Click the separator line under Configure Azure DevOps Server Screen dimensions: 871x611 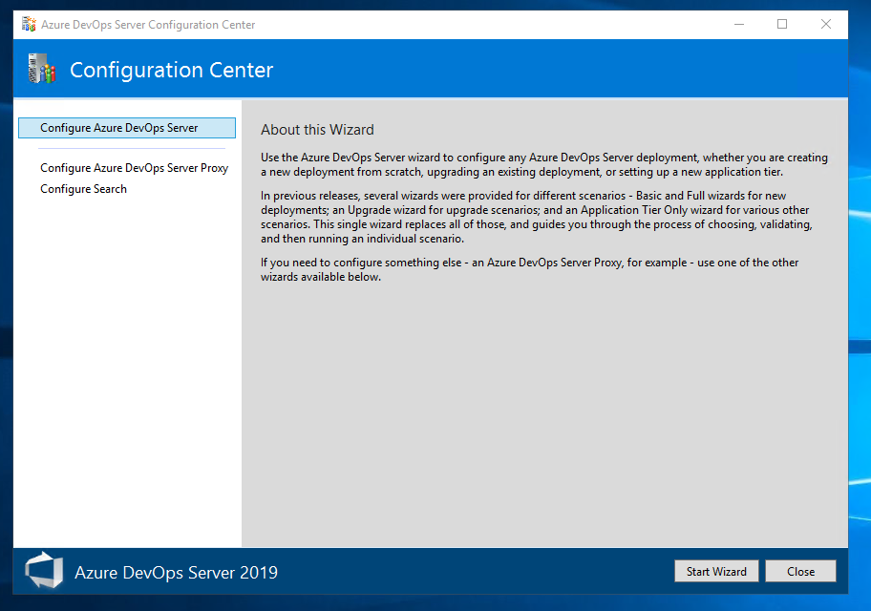pyautogui.click(x=131, y=148)
